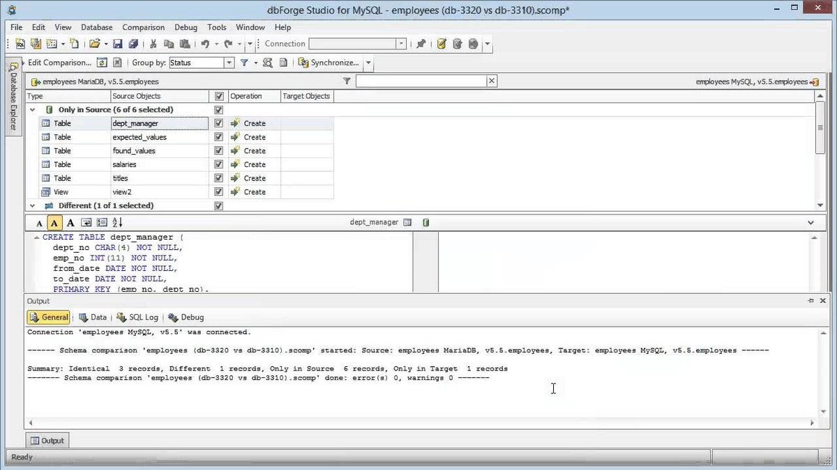Click the Synchronize button
This screenshot has width=837, height=470.
coord(329,63)
